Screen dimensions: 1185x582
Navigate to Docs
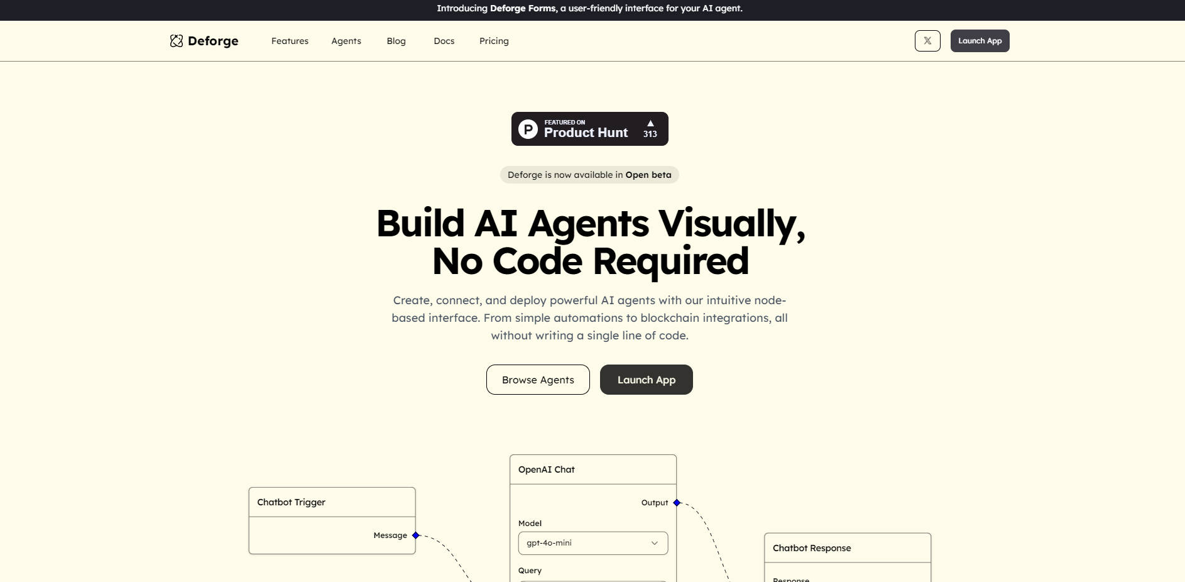click(444, 41)
